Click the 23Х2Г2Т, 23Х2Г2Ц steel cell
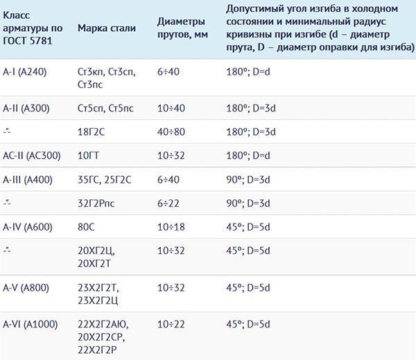This screenshot has width=416, height=360. point(98,294)
